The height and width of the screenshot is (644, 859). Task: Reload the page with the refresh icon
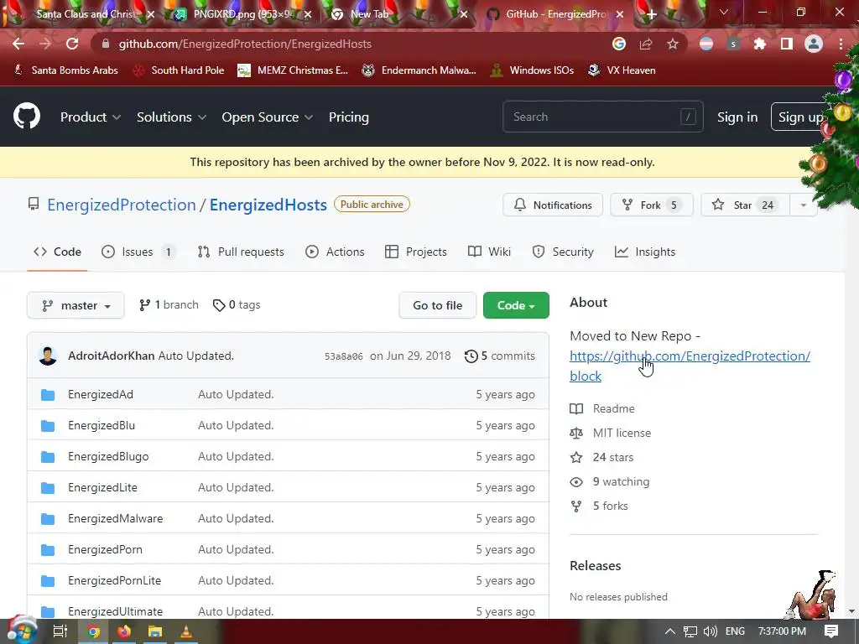(x=72, y=44)
